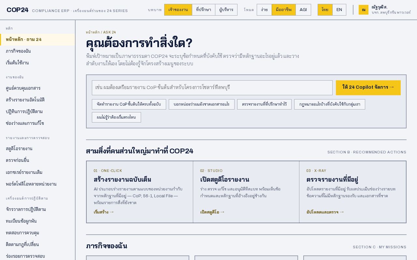The image size is (417, 260).
Task: Open ปฏิทินการปฏิบัติตาม
Action: coord(37,112)
